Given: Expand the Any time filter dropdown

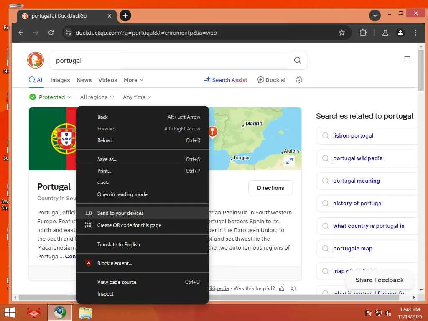Looking at the screenshot, I should pos(137,97).
